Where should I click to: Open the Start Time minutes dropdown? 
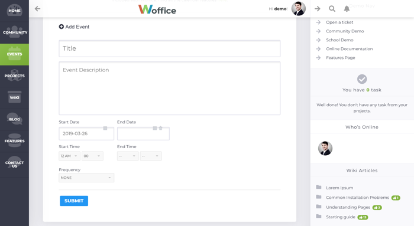[92, 156]
